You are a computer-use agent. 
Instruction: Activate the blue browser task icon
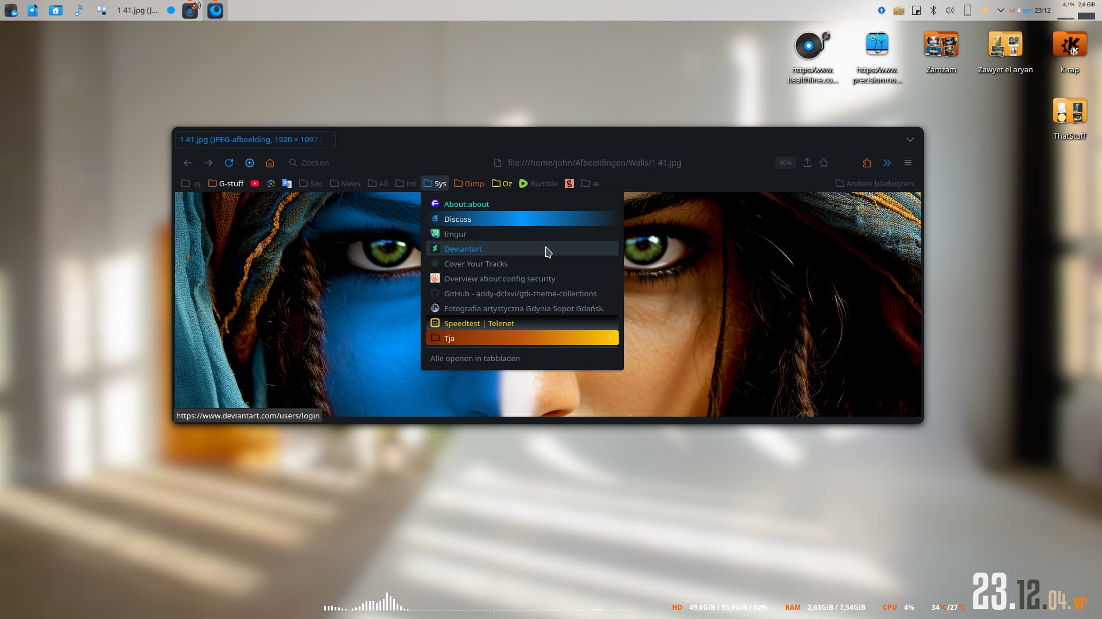tap(215, 10)
